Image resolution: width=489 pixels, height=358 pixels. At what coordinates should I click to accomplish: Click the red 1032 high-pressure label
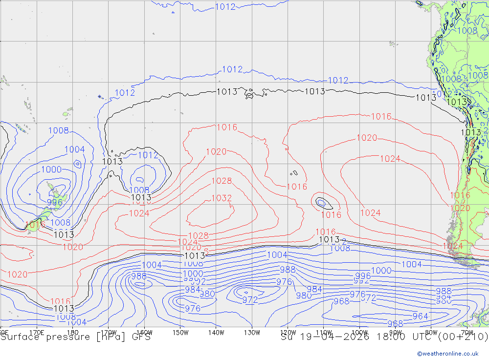tap(222, 198)
